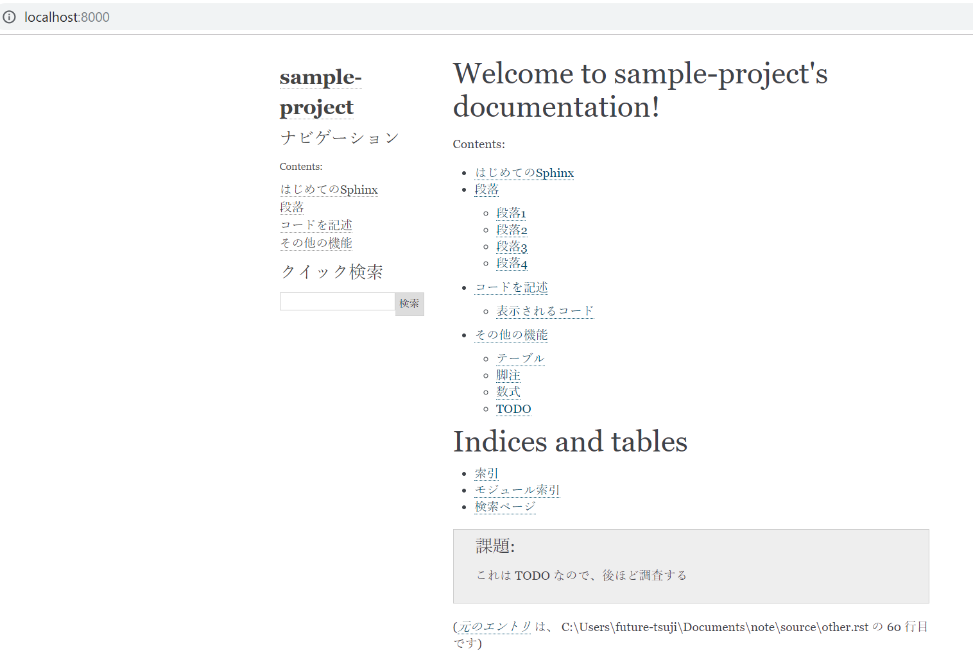Viewport: 973px width, 658px height.
Task: Open はじめてのSphinx from the main Contents list
Action: [x=524, y=173]
